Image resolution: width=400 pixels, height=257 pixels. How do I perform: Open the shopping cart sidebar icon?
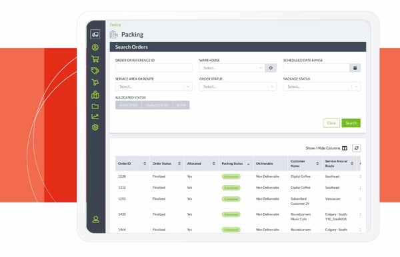(95, 59)
